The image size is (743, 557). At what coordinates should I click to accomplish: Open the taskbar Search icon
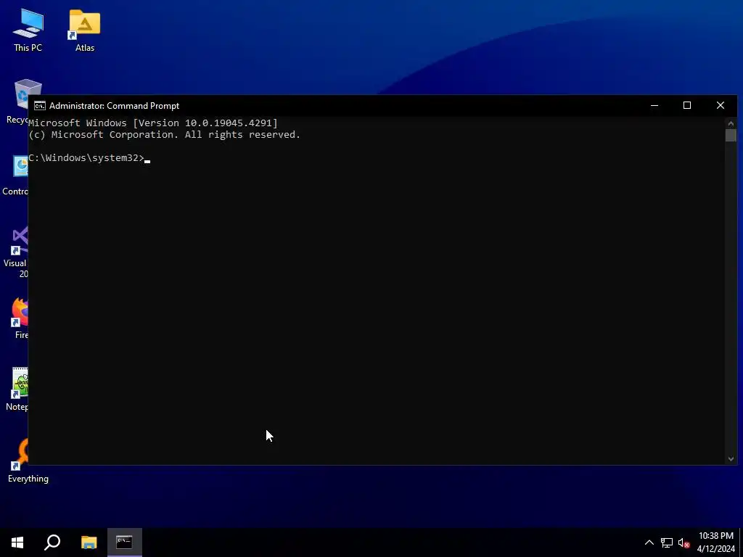(52, 542)
